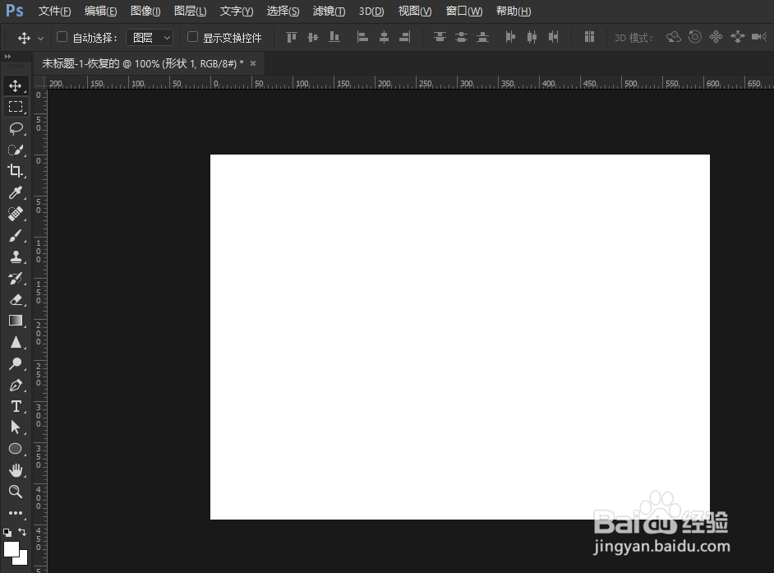The width and height of the screenshot is (774, 573).
Task: Open the 文字(Y) menu
Action: pos(237,11)
